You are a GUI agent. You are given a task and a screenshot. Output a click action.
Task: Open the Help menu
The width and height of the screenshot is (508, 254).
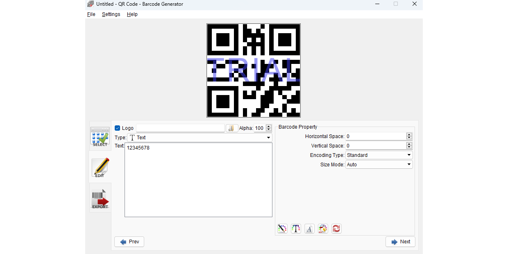click(132, 14)
